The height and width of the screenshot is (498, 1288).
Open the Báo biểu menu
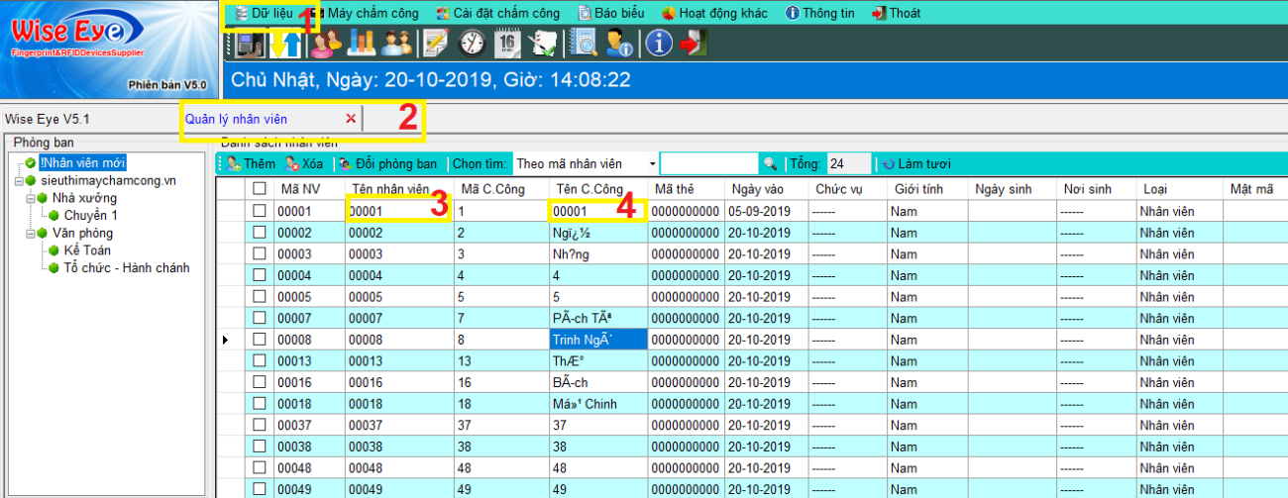coord(610,13)
